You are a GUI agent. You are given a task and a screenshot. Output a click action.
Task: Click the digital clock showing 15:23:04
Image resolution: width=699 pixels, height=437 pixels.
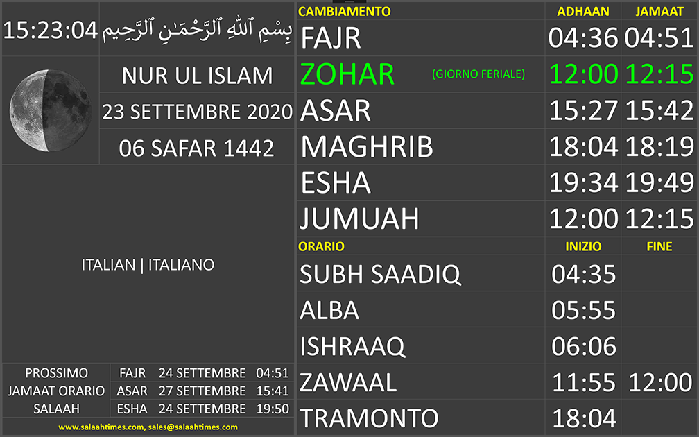click(50, 30)
